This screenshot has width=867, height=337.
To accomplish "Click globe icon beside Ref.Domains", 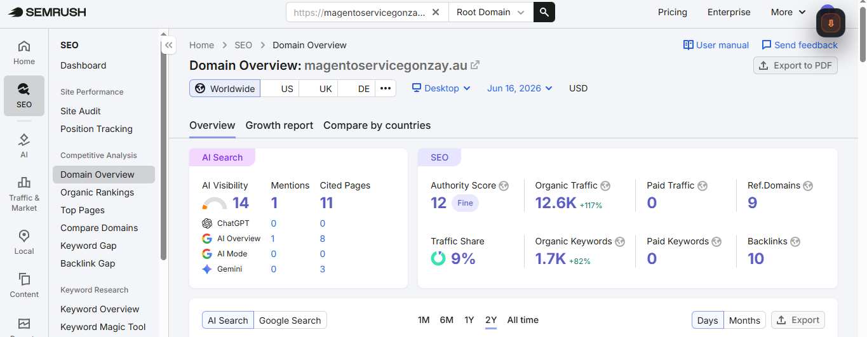I will click(x=808, y=186).
